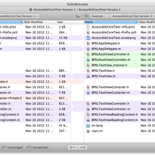Click the folder icon in the window title

pyautogui.click(x=31, y=10)
